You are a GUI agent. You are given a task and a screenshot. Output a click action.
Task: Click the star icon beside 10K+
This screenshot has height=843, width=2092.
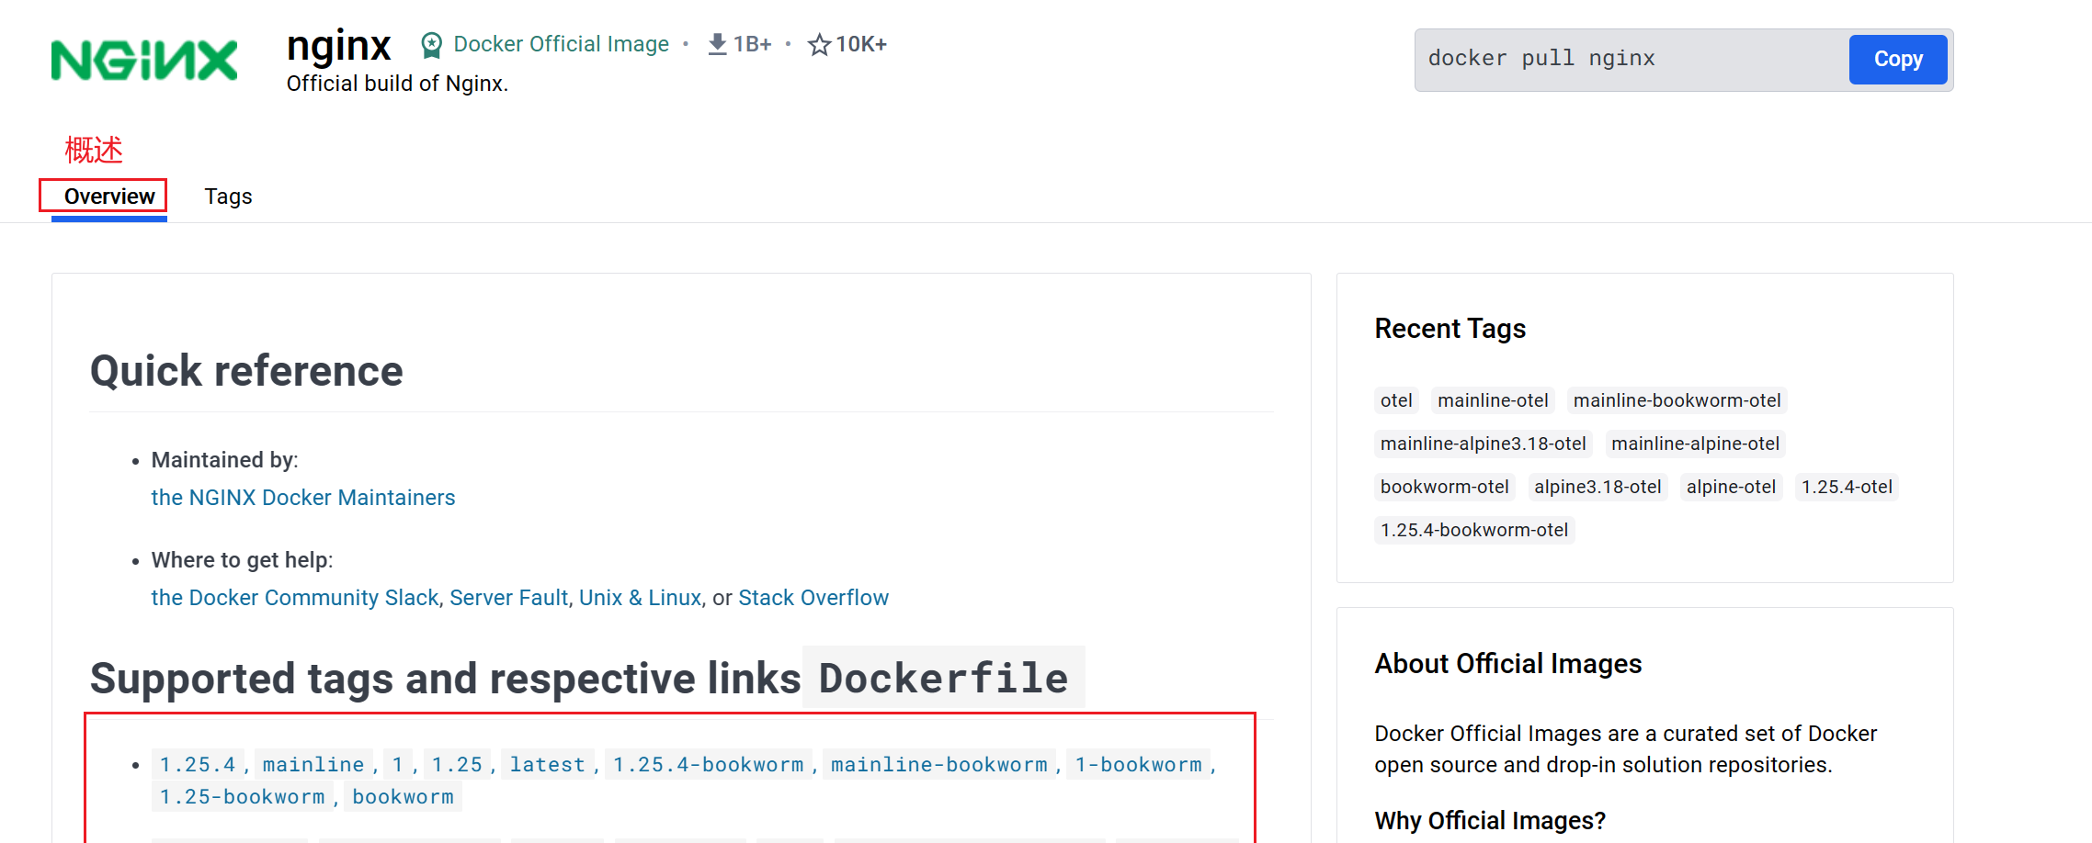coord(819,44)
